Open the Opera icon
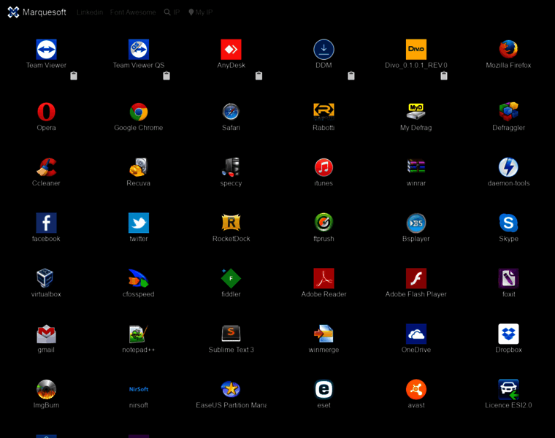This screenshot has height=438, width=555. point(46,112)
